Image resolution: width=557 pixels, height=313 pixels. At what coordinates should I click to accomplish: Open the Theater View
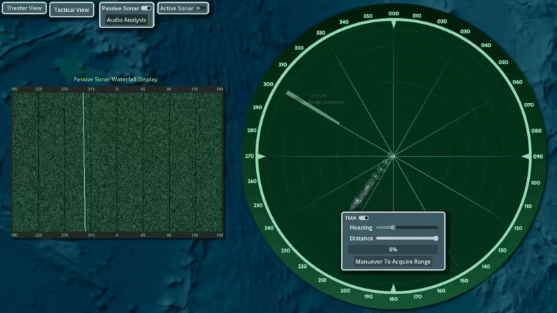pyautogui.click(x=24, y=8)
